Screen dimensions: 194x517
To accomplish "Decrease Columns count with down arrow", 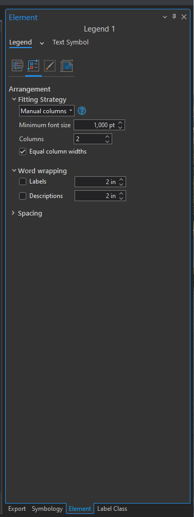I will (107, 142).
